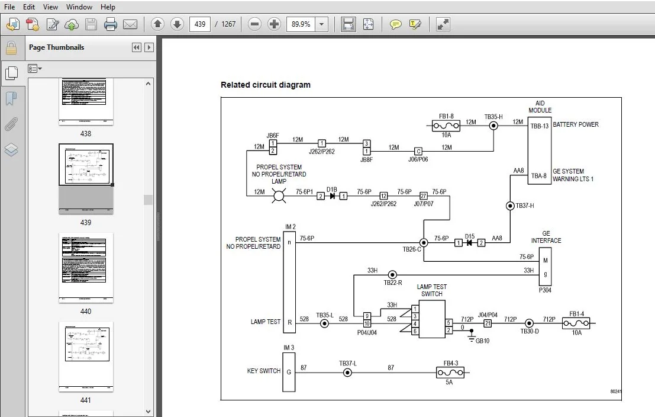Toggle the Page Thumbnails sidebar icon
655x417 pixels.
(x=11, y=73)
